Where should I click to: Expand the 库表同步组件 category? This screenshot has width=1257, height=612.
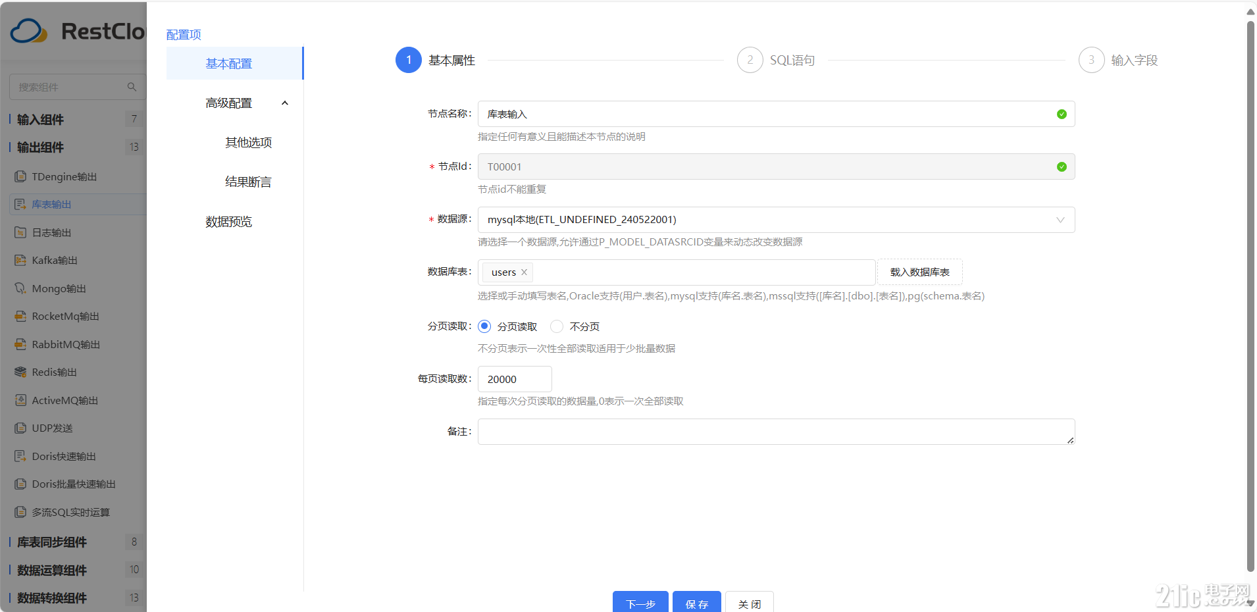click(x=52, y=542)
